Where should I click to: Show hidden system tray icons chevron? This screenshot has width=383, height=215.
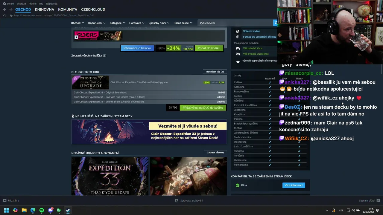click(x=327, y=211)
